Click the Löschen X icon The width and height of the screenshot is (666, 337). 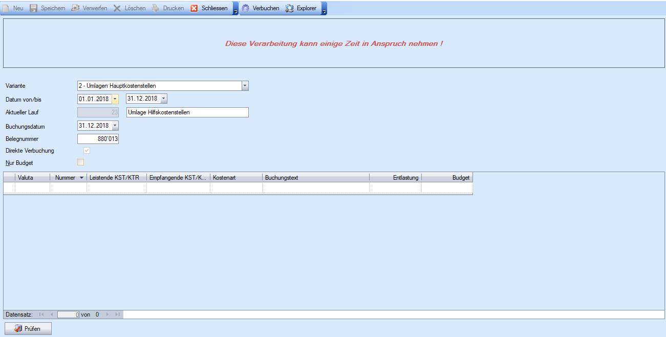coord(117,8)
